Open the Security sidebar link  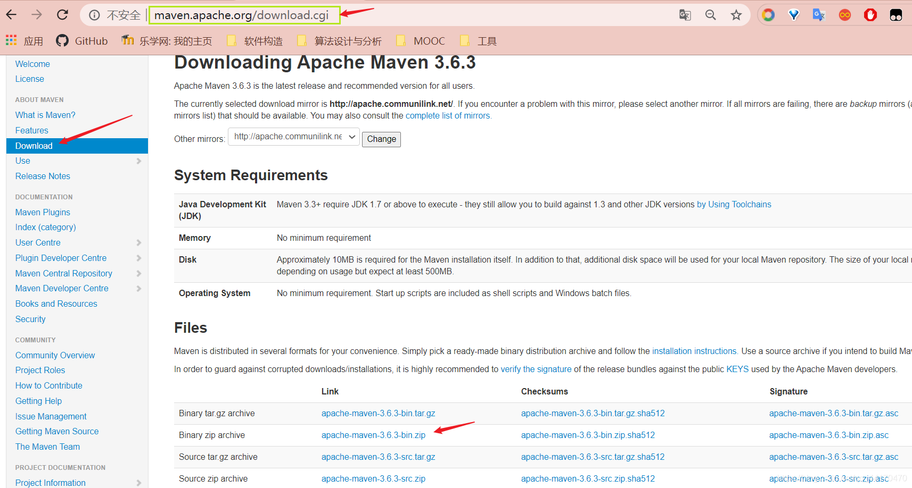[x=30, y=319]
